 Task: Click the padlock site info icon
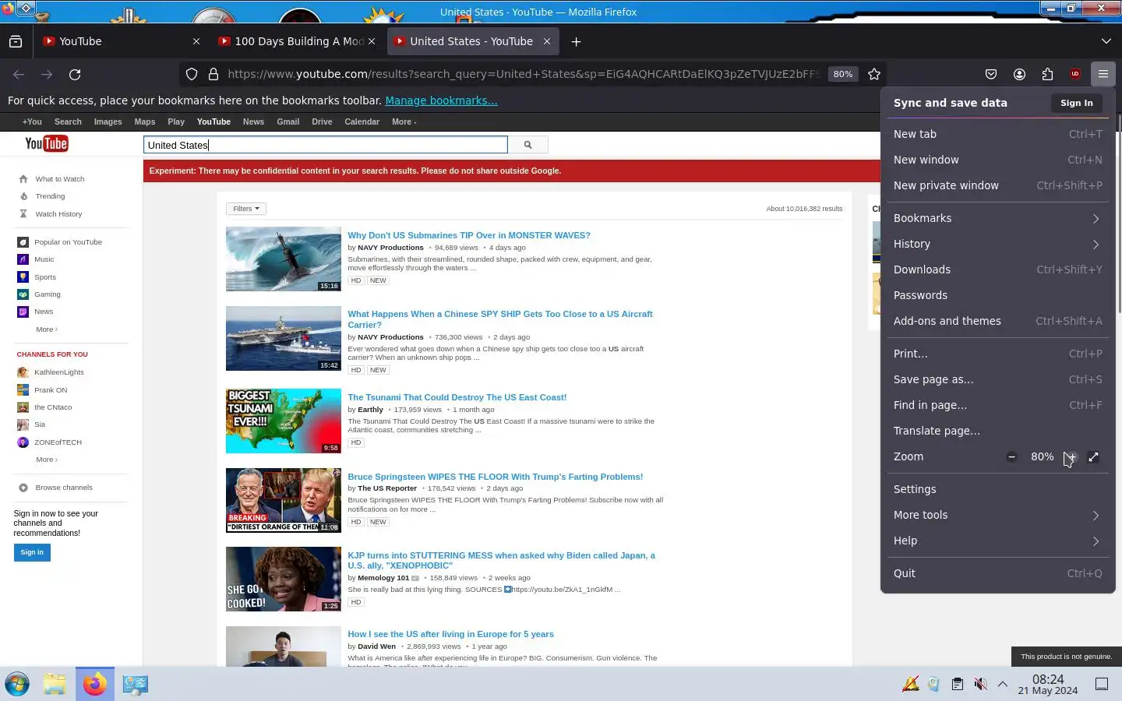tap(213, 74)
